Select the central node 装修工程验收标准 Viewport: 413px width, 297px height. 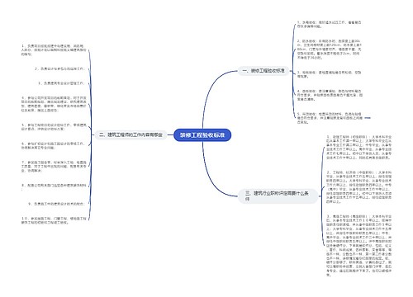click(202, 135)
